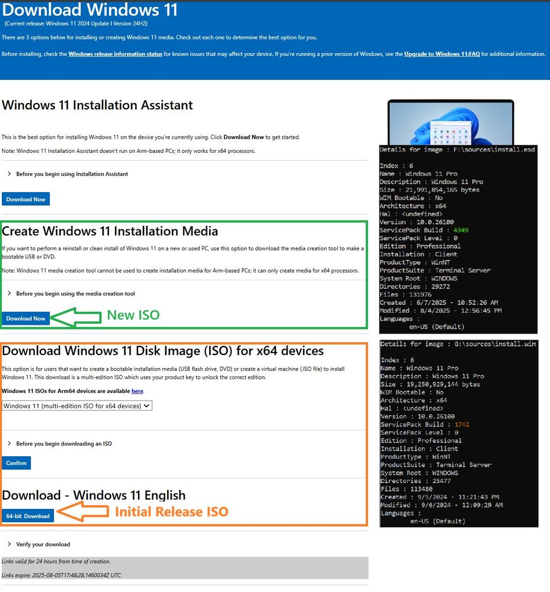Screen dimensions: 550x592
Task: Click the 'Current release: Windows 11 2024 Update' text
Action: click(x=76, y=24)
